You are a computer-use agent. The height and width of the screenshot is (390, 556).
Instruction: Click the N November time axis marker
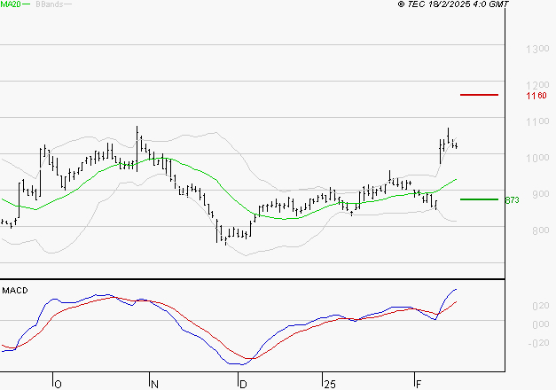[x=154, y=385]
